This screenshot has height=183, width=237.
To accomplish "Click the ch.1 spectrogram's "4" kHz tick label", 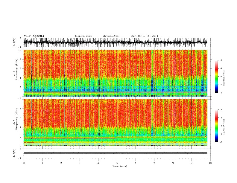I will [21, 78].
